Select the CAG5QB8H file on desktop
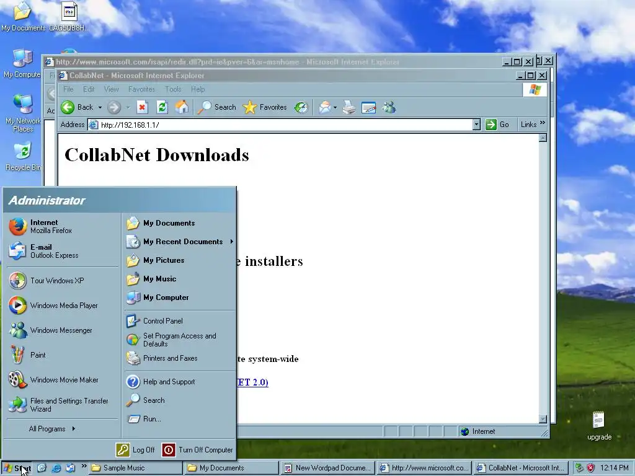 (x=69, y=17)
